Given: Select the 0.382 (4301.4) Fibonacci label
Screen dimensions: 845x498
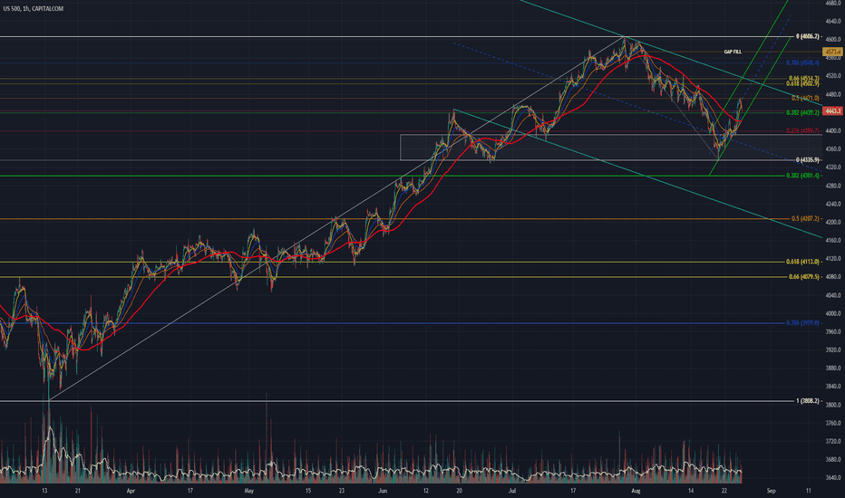Looking at the screenshot, I should pyautogui.click(x=802, y=176).
